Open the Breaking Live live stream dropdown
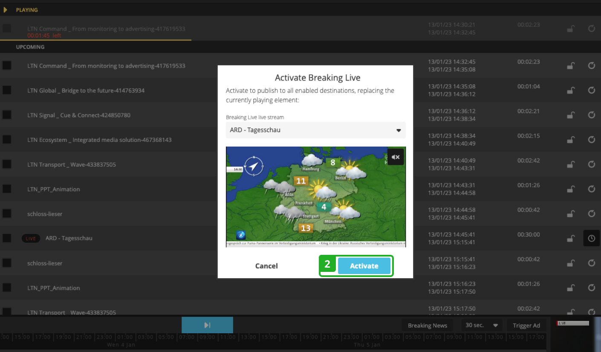Image resolution: width=601 pixels, height=352 pixels. (x=315, y=130)
